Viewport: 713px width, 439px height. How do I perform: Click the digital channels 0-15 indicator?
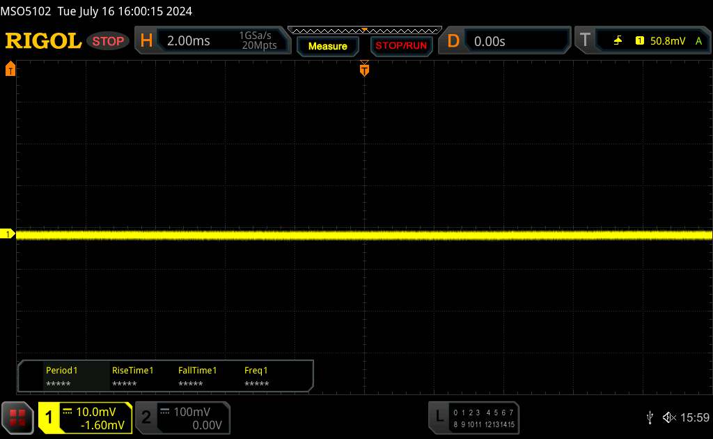484,419
